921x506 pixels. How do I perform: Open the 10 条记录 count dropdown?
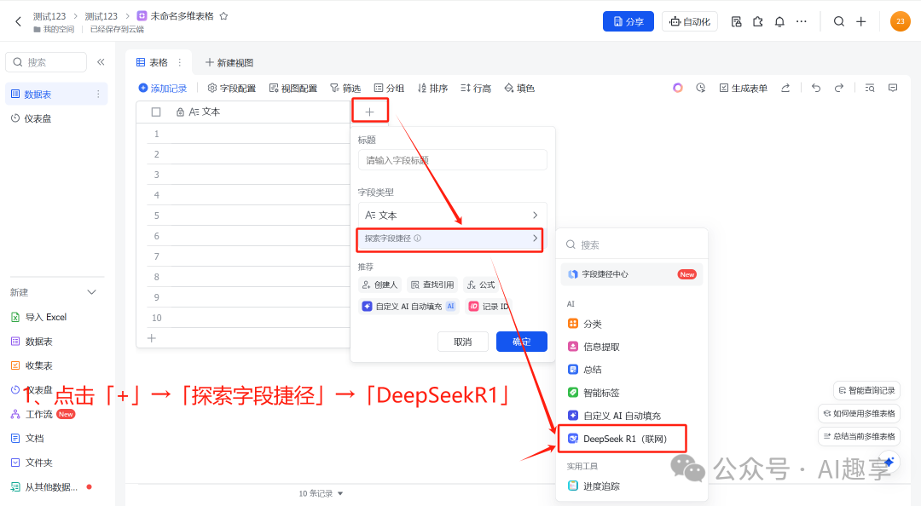point(321,494)
